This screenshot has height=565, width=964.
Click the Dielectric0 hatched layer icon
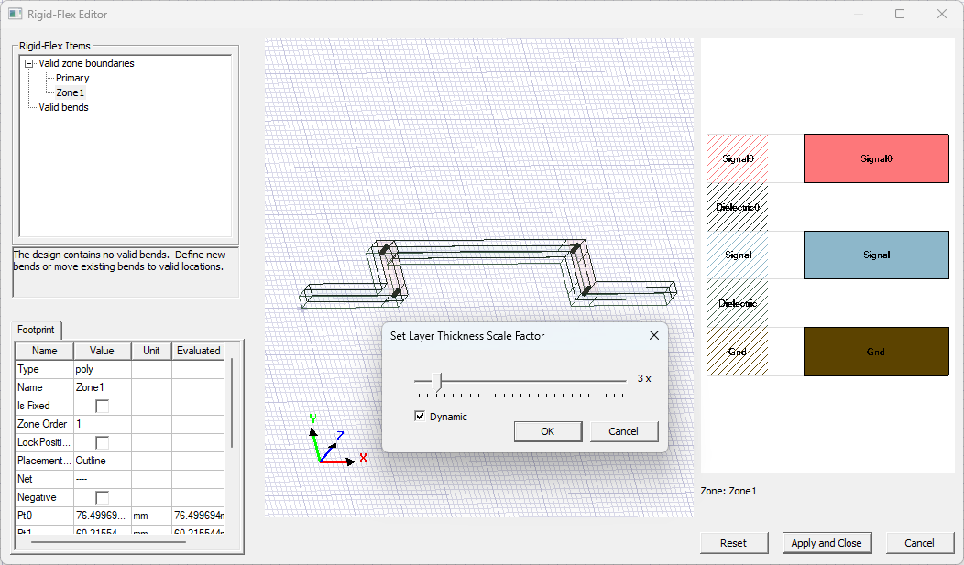click(738, 207)
